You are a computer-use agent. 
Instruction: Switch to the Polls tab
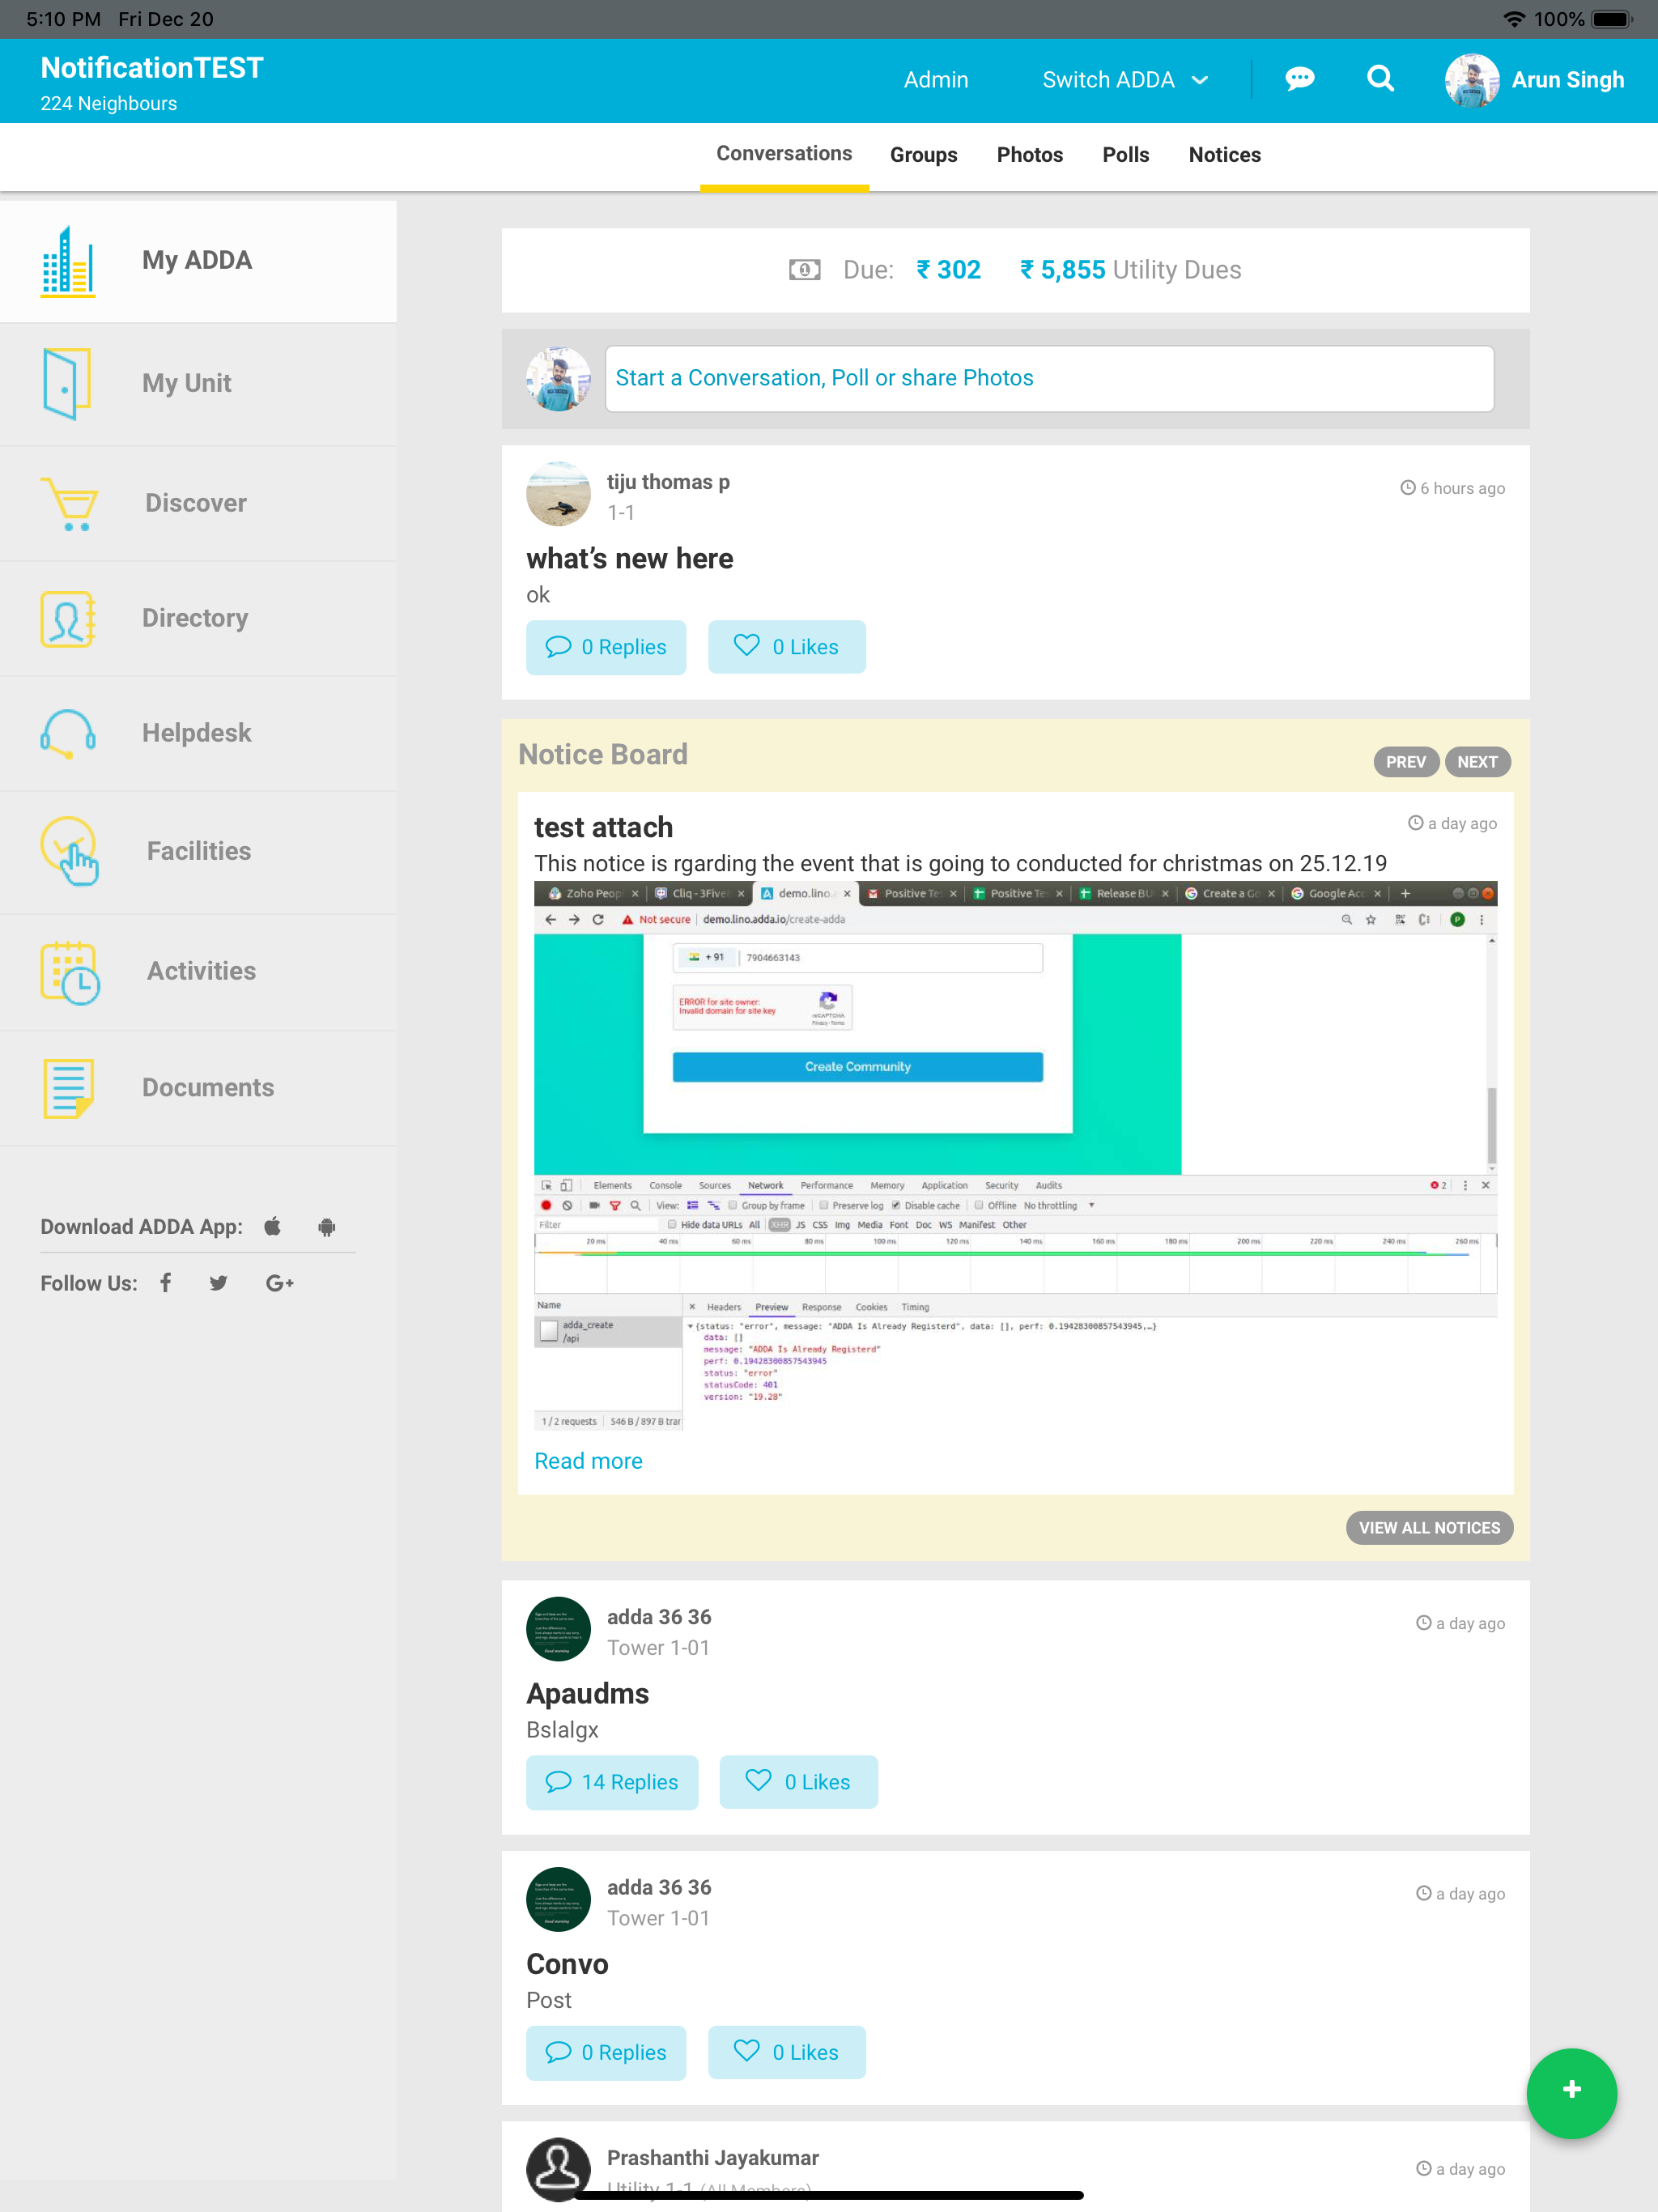1125,155
